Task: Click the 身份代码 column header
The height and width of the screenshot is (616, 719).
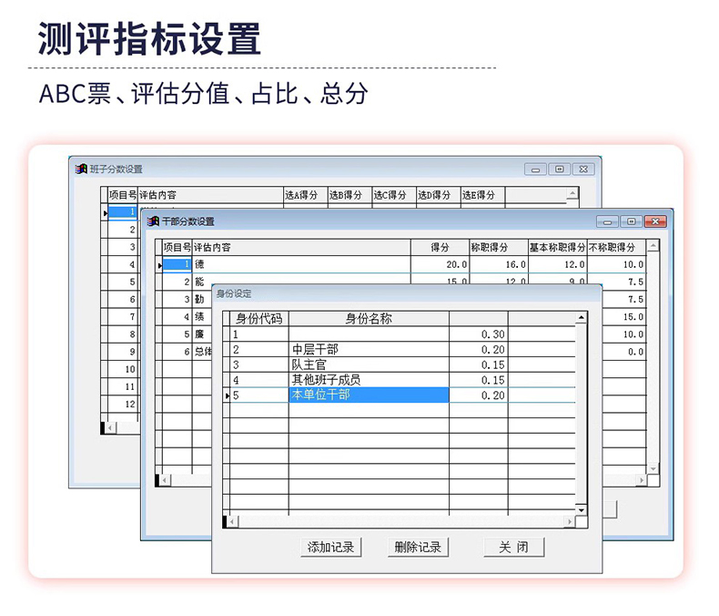Action: coord(259,319)
